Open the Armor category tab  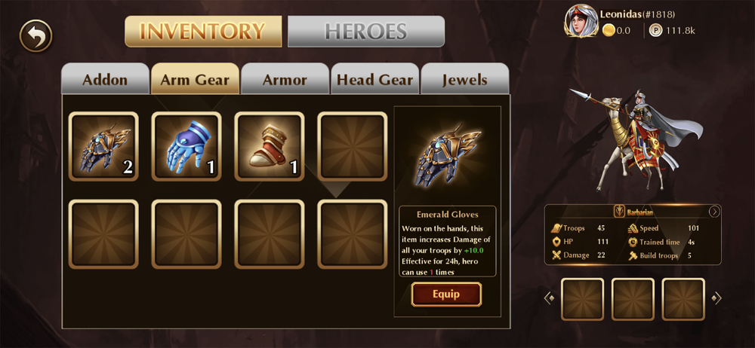tap(285, 79)
